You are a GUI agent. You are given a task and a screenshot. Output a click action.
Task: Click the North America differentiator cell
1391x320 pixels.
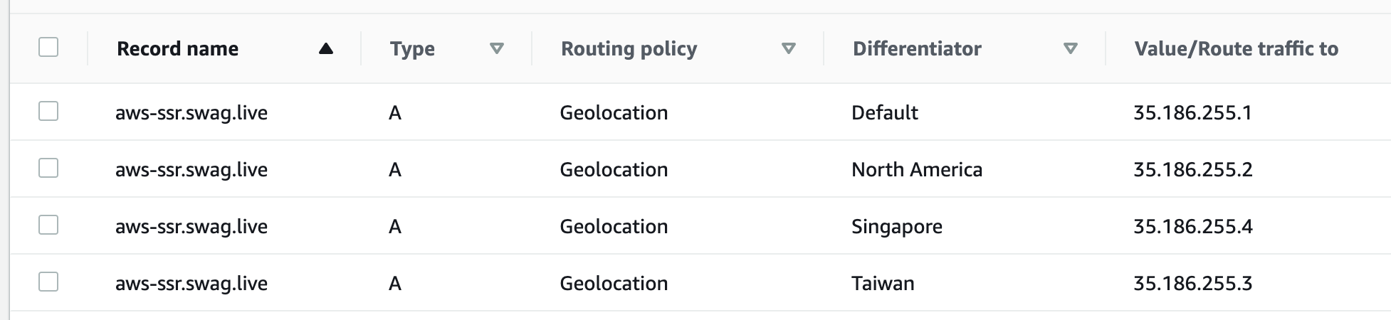pyautogui.click(x=917, y=169)
